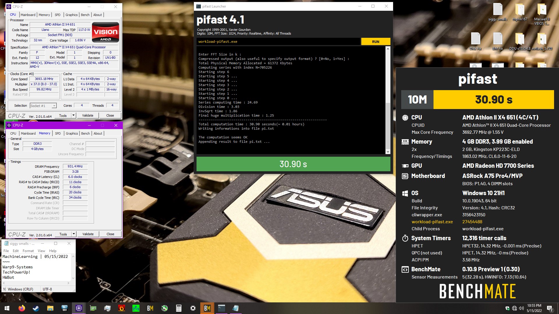Expand Tools dropdown arrow in top CPU-Z
559x314 pixels.
[x=74, y=115]
